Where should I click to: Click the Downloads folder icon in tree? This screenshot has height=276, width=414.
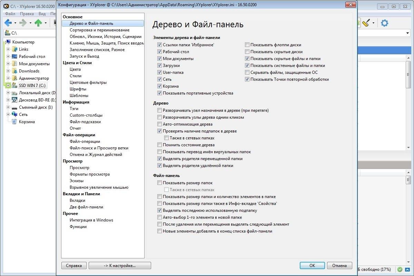pos(14,71)
